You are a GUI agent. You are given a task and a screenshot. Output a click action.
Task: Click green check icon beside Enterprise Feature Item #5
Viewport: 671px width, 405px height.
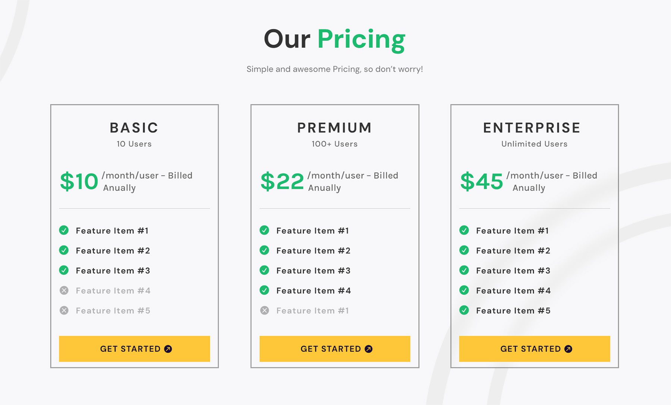tap(464, 310)
